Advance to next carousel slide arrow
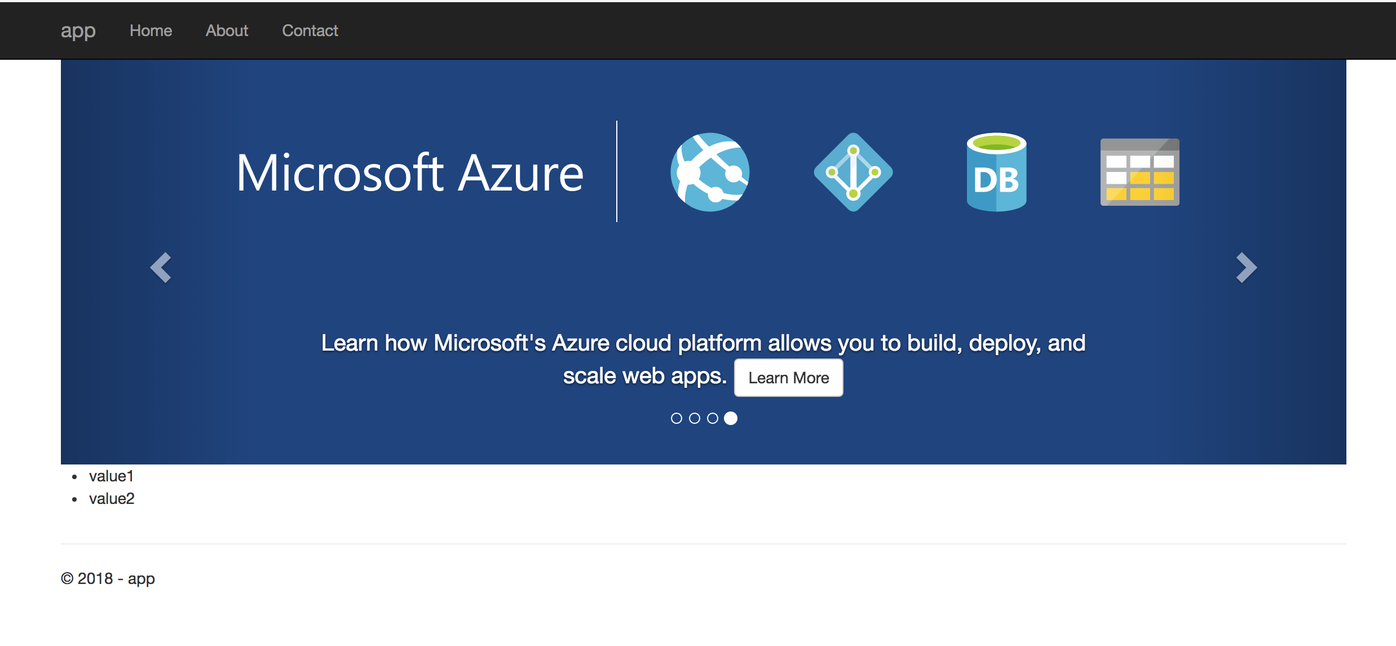The height and width of the screenshot is (646, 1396). click(1246, 267)
